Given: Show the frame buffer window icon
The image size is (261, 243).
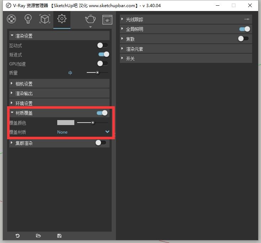Looking at the screenshot, I should click(x=107, y=19).
